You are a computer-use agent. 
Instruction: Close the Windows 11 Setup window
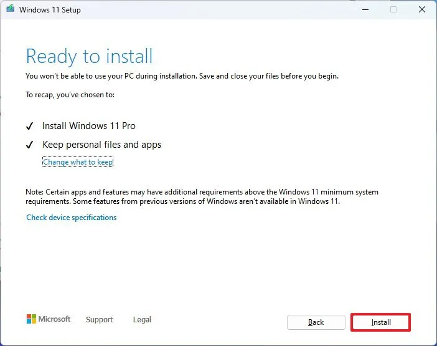[421, 10]
